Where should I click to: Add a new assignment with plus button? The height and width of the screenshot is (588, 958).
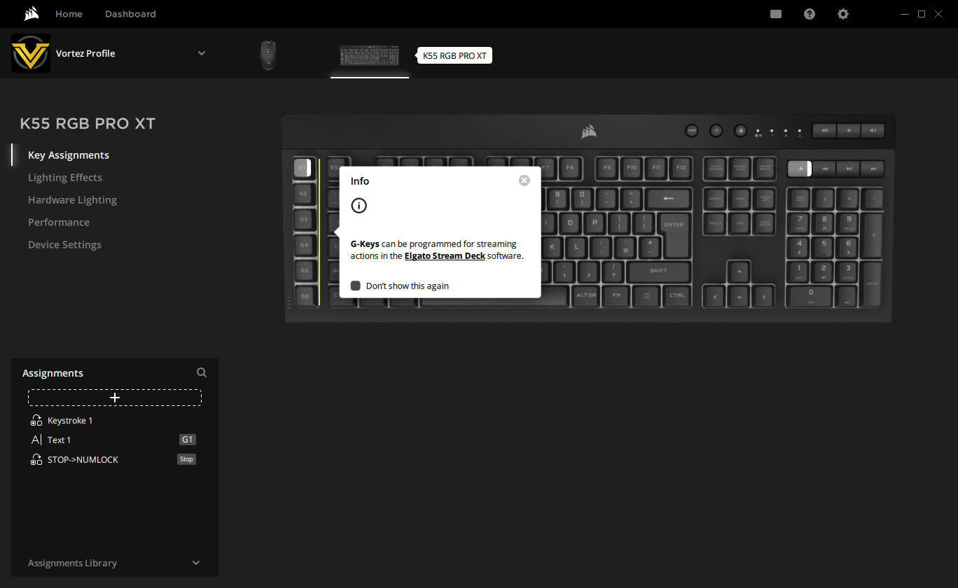(115, 398)
